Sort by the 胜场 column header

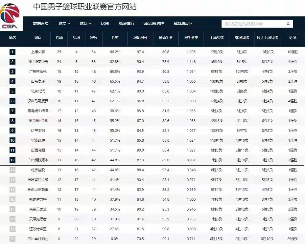click(59, 38)
